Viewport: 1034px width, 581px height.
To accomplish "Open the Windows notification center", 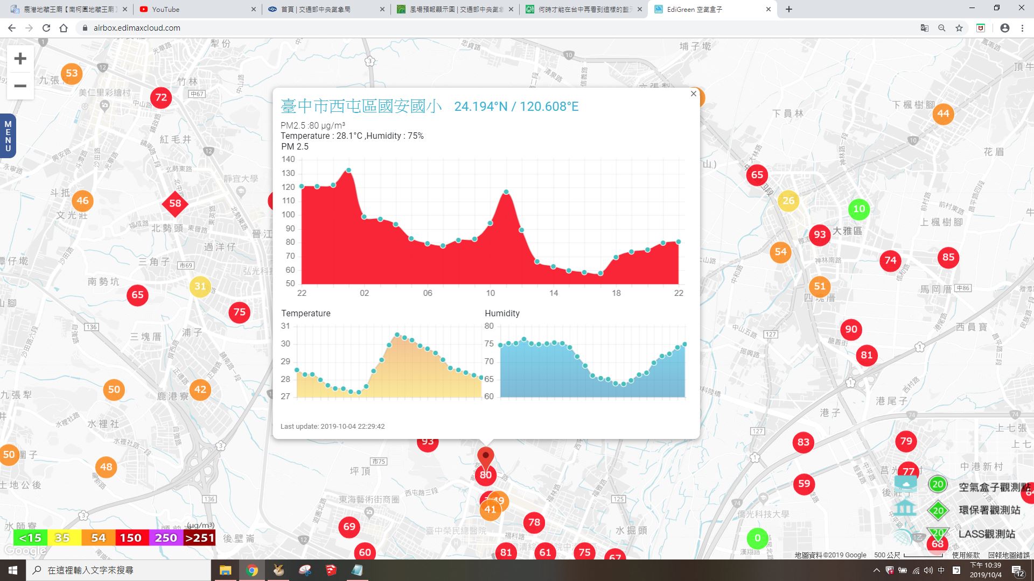I will 1018,571.
